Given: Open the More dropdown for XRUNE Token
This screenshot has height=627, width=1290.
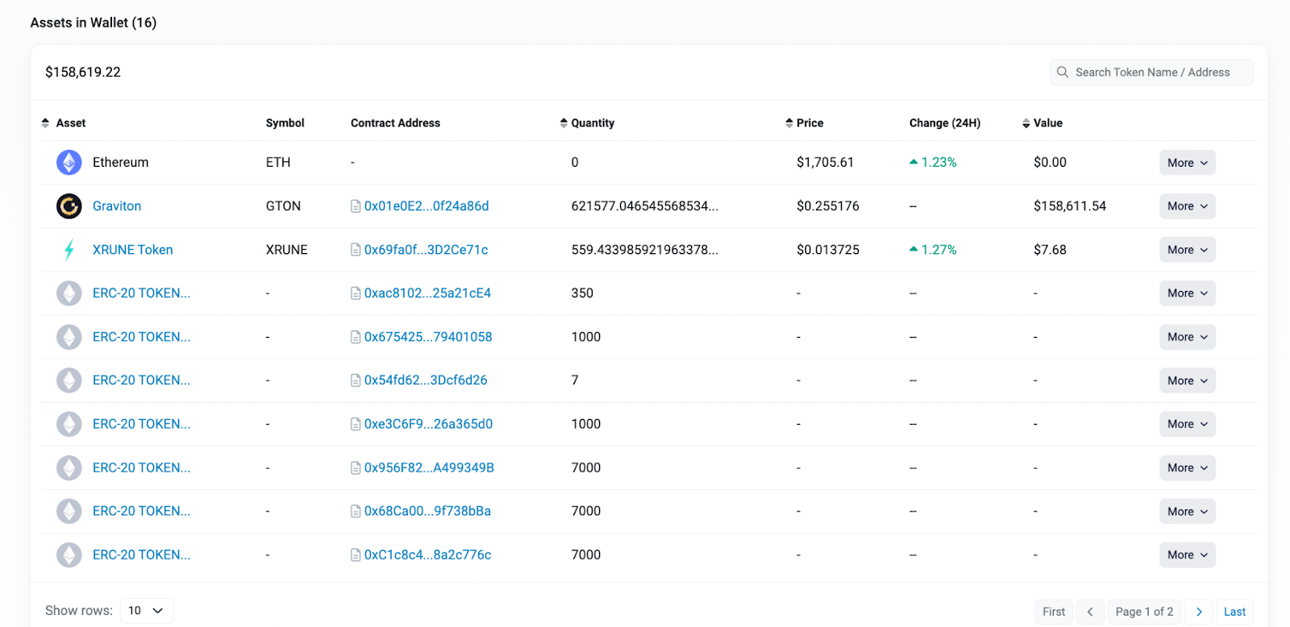Looking at the screenshot, I should [1188, 250].
